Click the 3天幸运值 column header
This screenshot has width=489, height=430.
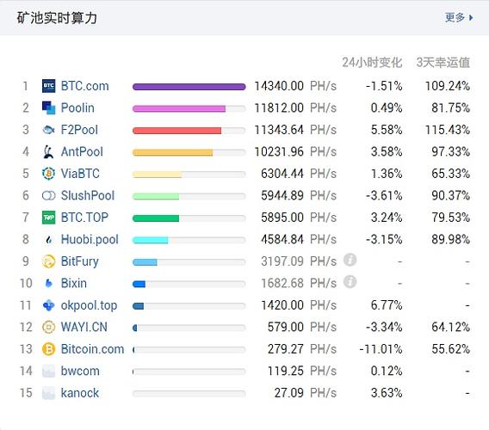pyautogui.click(x=443, y=63)
